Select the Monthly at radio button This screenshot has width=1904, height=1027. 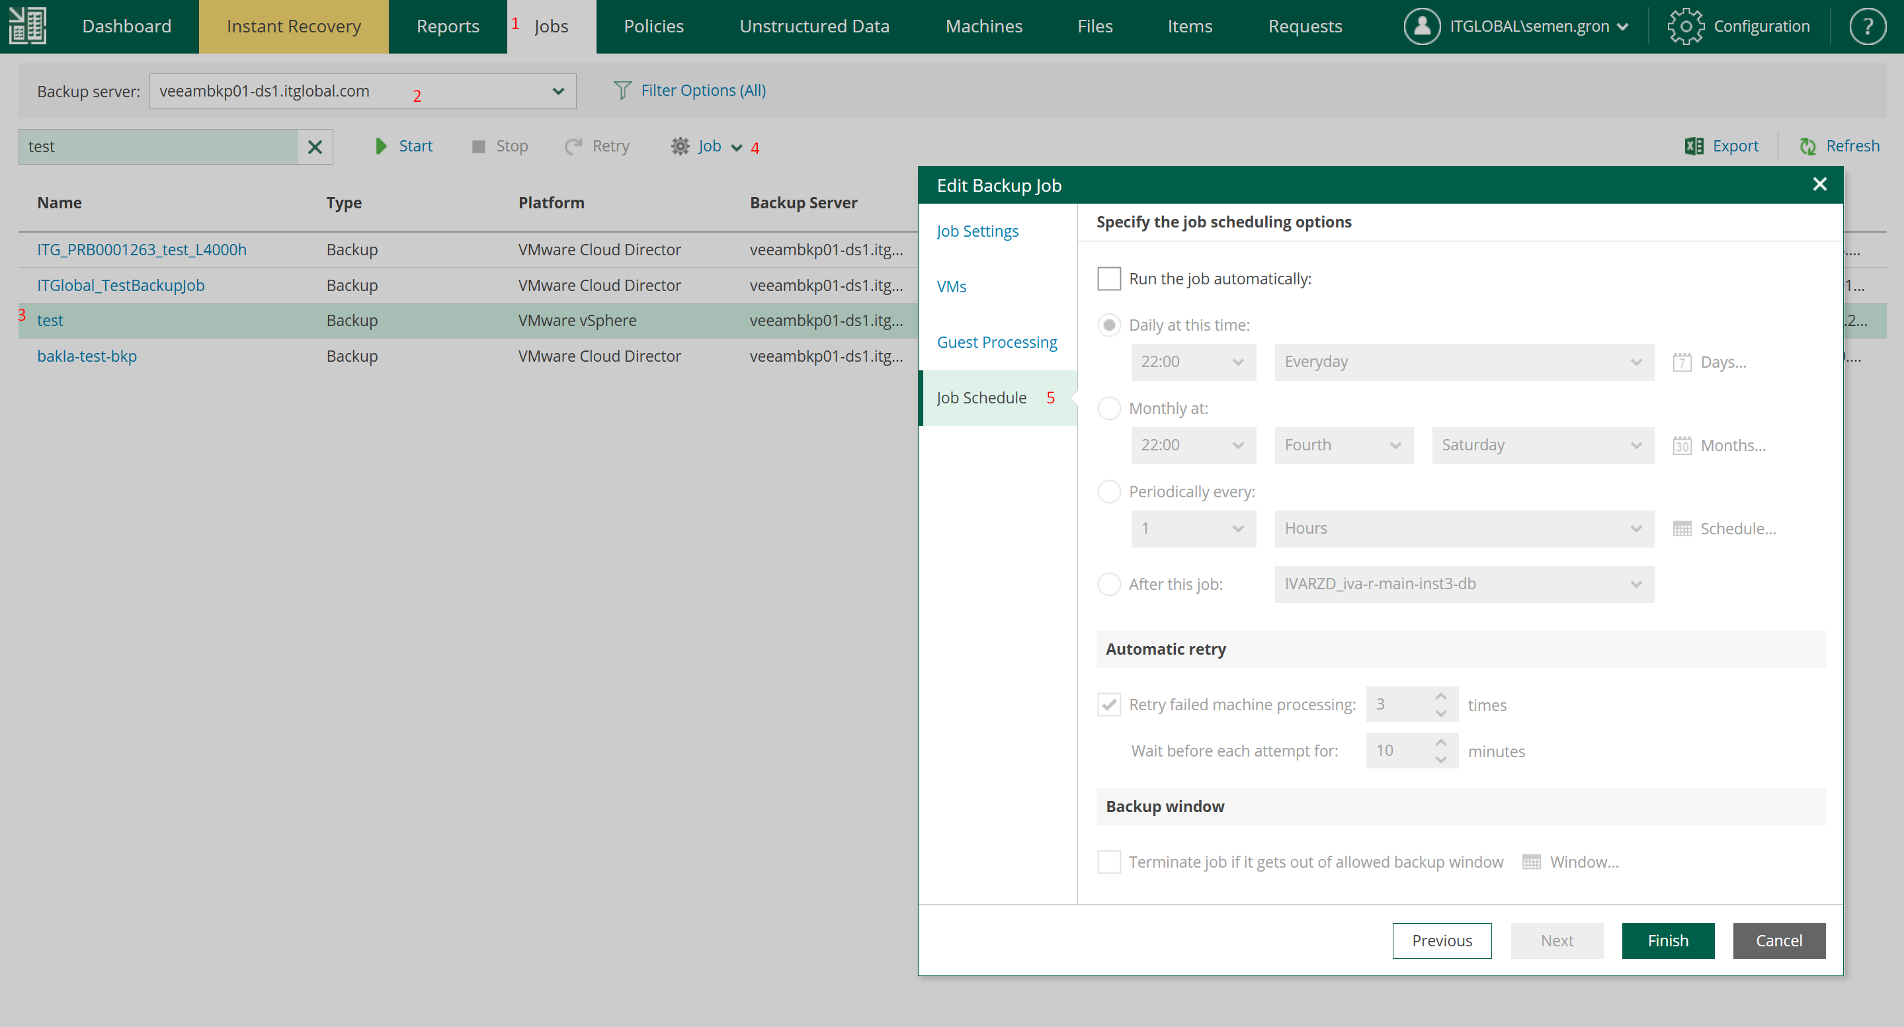[1108, 409]
